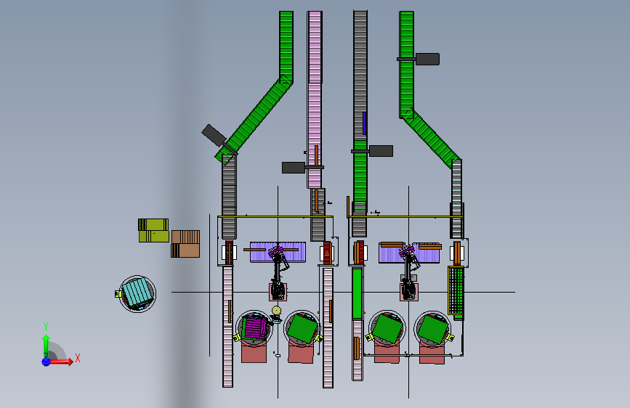Select the teal pallet load on isolated turntable
Screen dimensions: 630x408
[137, 293]
